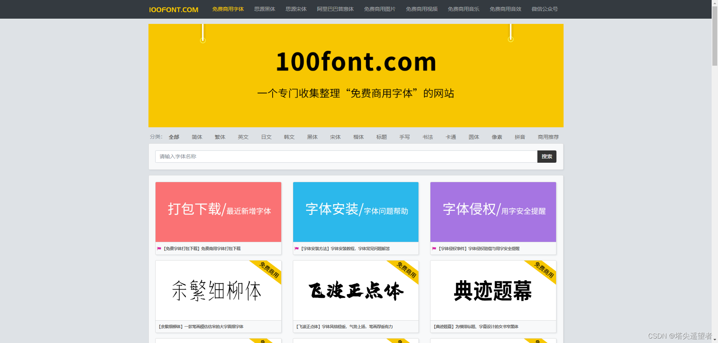718x343 pixels.
Task: Click the yellow 100font.com banner
Action: coord(356,75)
